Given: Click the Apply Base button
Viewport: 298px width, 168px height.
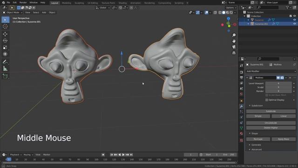Looking at the screenshot, I should [x=284, y=139].
